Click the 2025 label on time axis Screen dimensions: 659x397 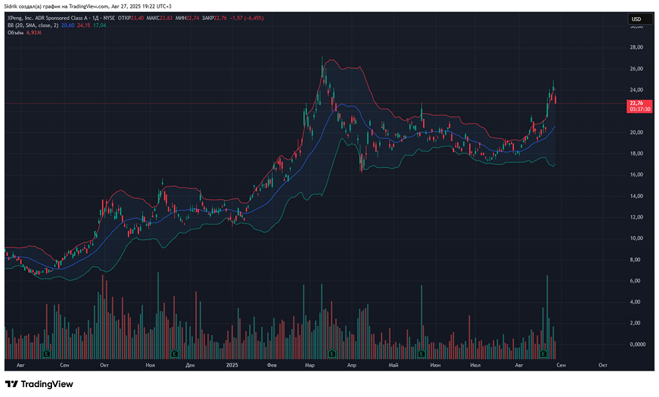point(231,364)
